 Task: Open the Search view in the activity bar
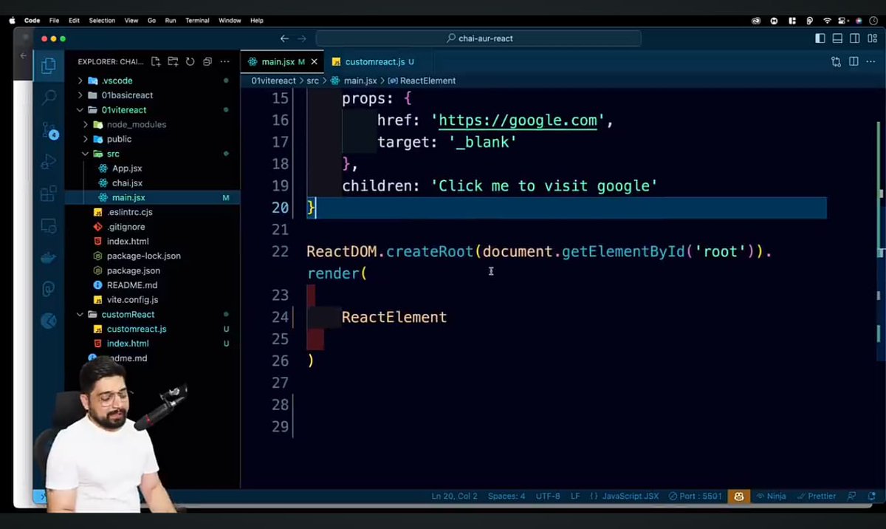[47, 96]
